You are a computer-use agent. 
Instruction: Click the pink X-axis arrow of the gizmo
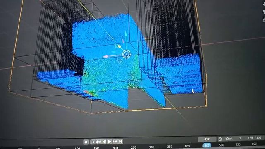(x=106, y=56)
